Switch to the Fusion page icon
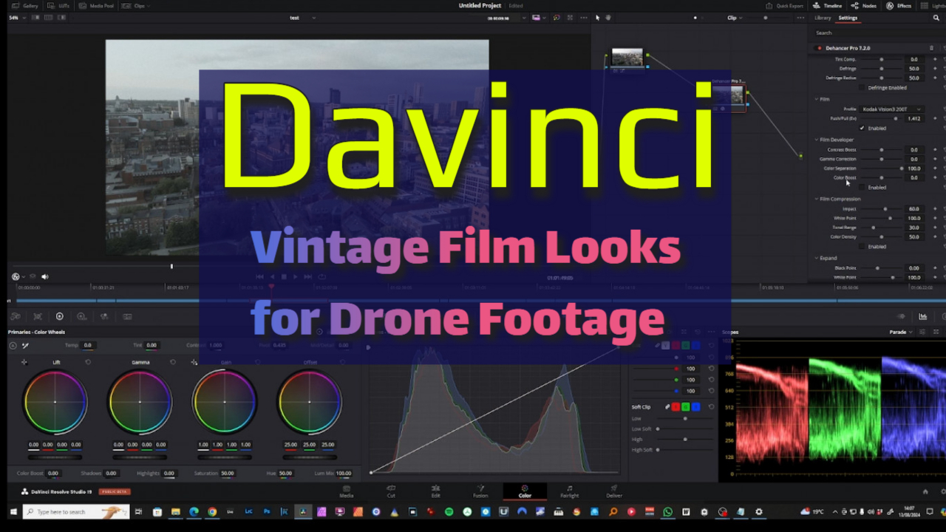The image size is (946, 532). click(x=480, y=491)
